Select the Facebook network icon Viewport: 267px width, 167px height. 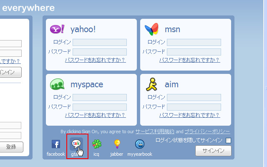point(56,144)
